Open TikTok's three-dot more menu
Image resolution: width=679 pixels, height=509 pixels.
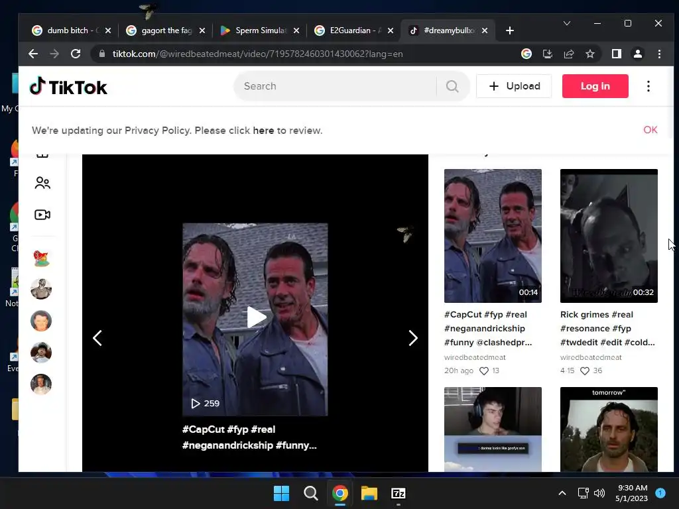pyautogui.click(x=648, y=86)
